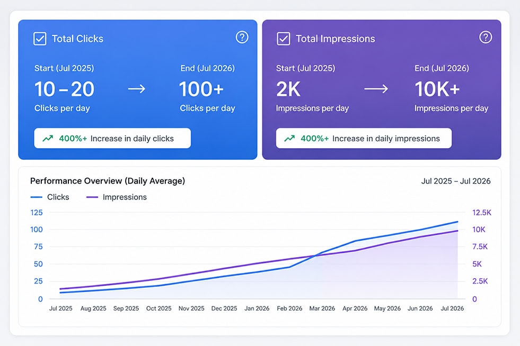Click the green trend icon beside daily clicks

(x=48, y=139)
